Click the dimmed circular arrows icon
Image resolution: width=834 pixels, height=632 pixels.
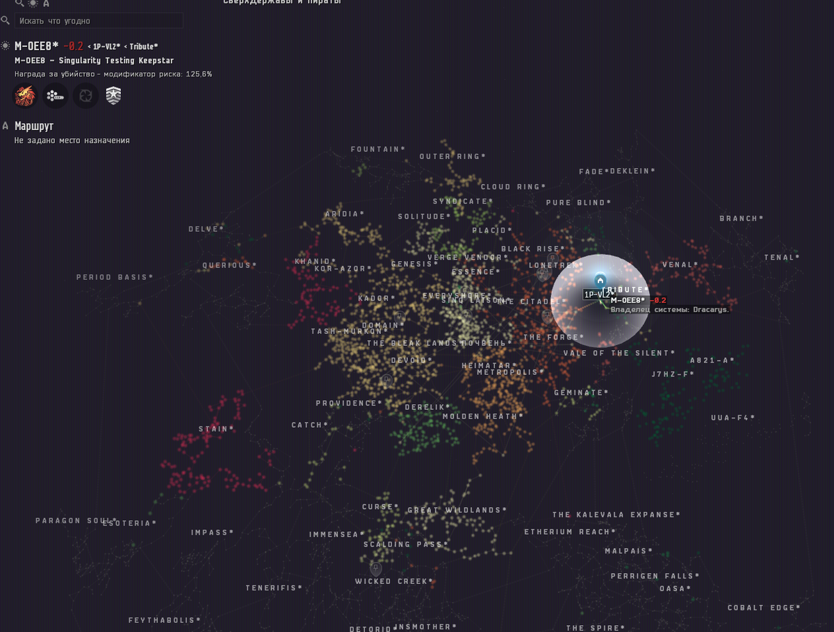85,96
